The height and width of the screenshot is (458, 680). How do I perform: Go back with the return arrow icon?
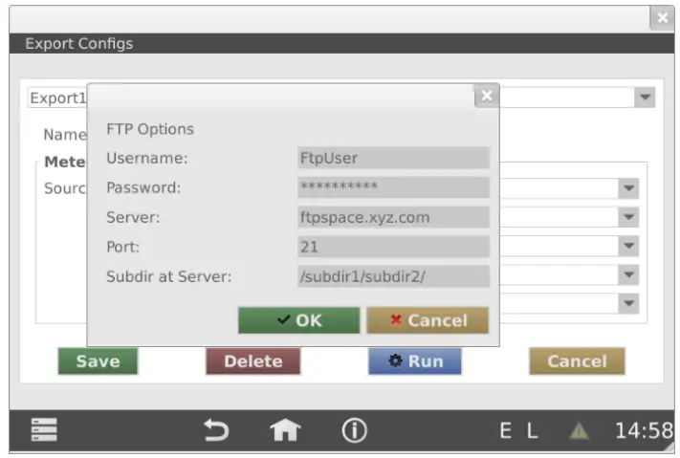(216, 430)
